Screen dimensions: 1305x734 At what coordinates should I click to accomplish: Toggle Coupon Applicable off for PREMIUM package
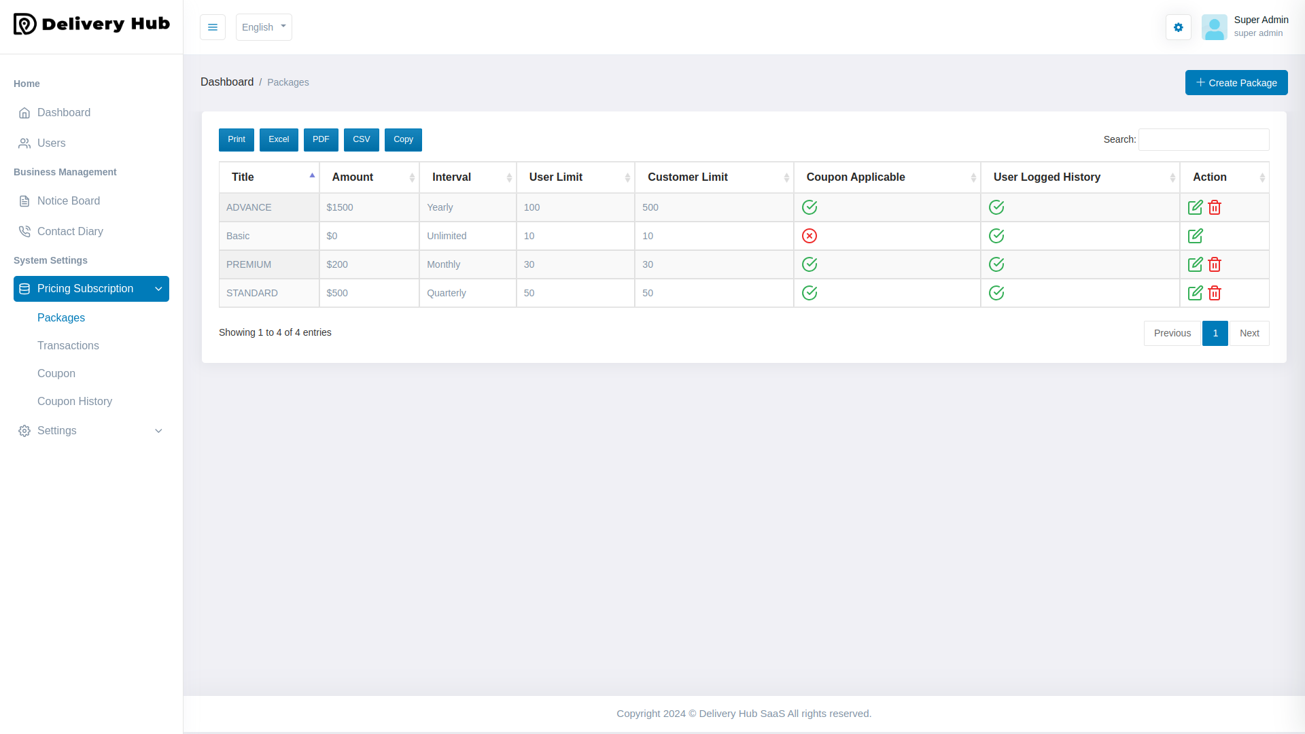point(810,264)
